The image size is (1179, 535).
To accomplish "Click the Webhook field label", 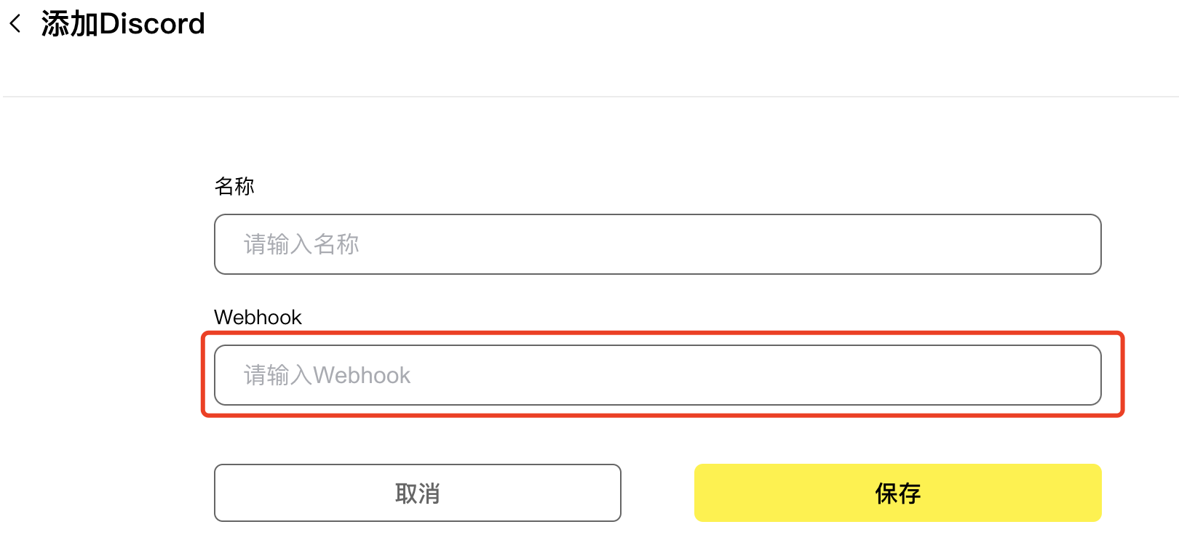I will [258, 317].
